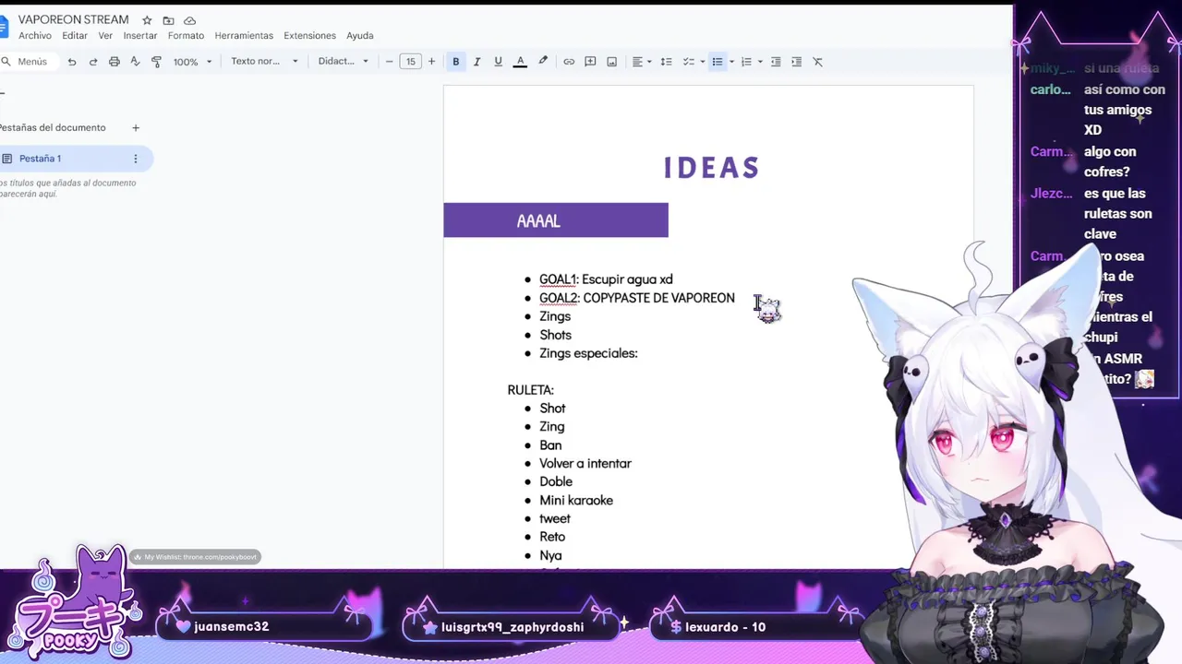1182x664 pixels.
Task: Click the 'Nya' bullet
Action: click(x=550, y=556)
